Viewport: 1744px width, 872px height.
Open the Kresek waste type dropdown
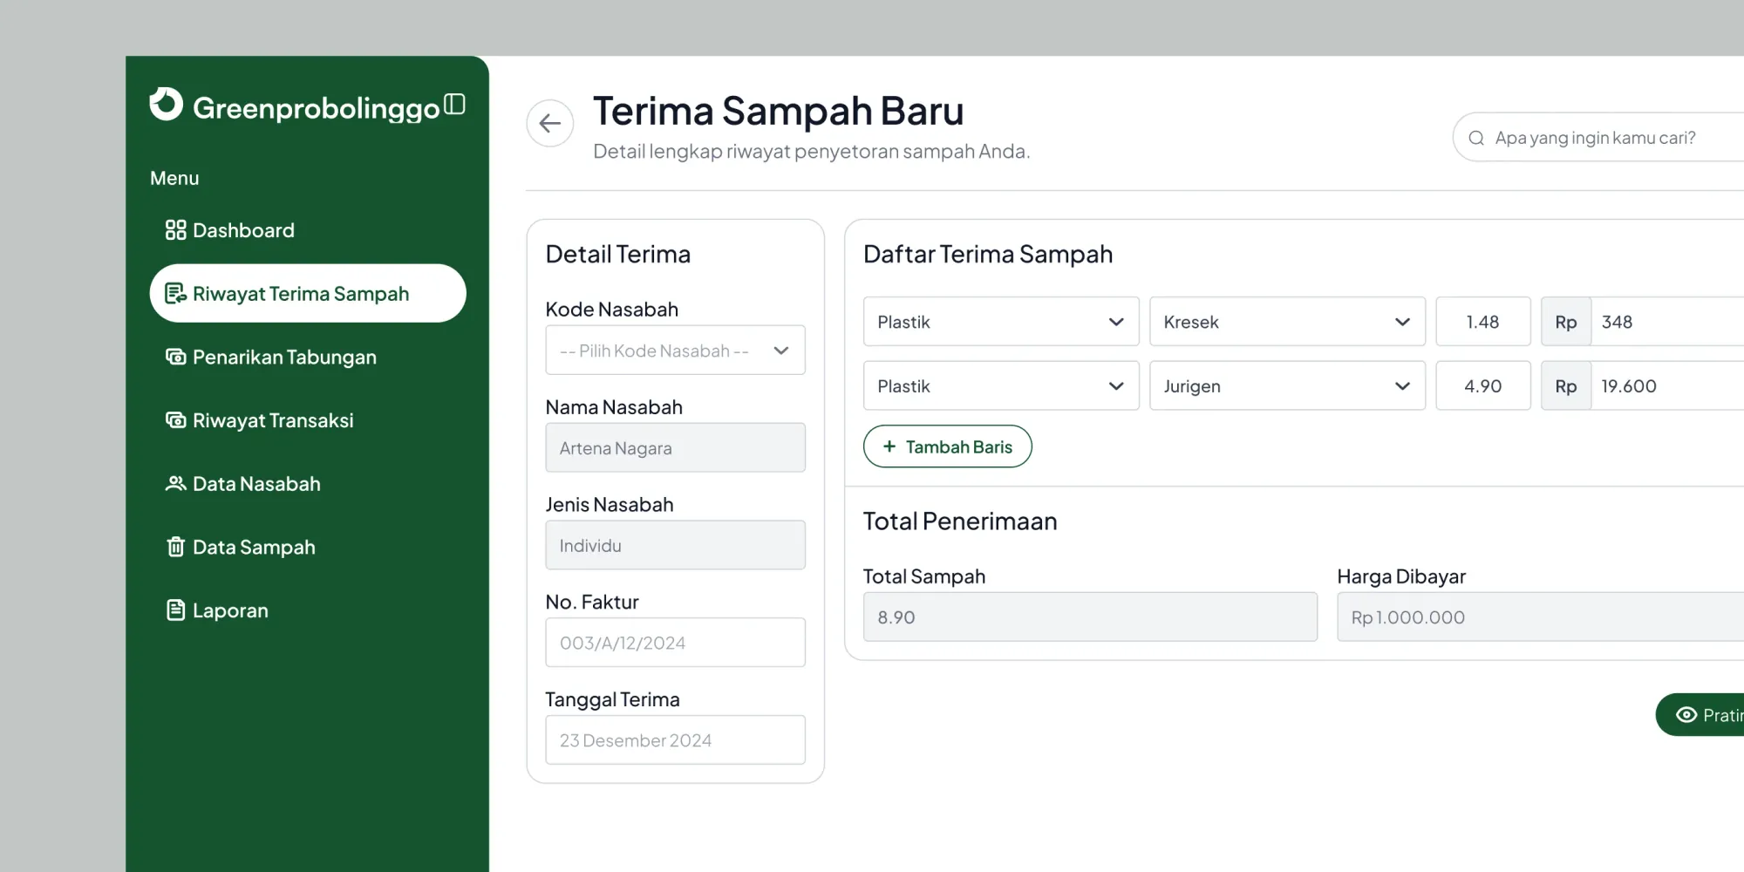point(1287,322)
